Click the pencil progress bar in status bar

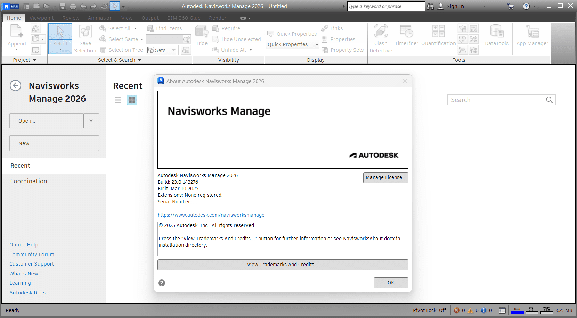click(517, 310)
